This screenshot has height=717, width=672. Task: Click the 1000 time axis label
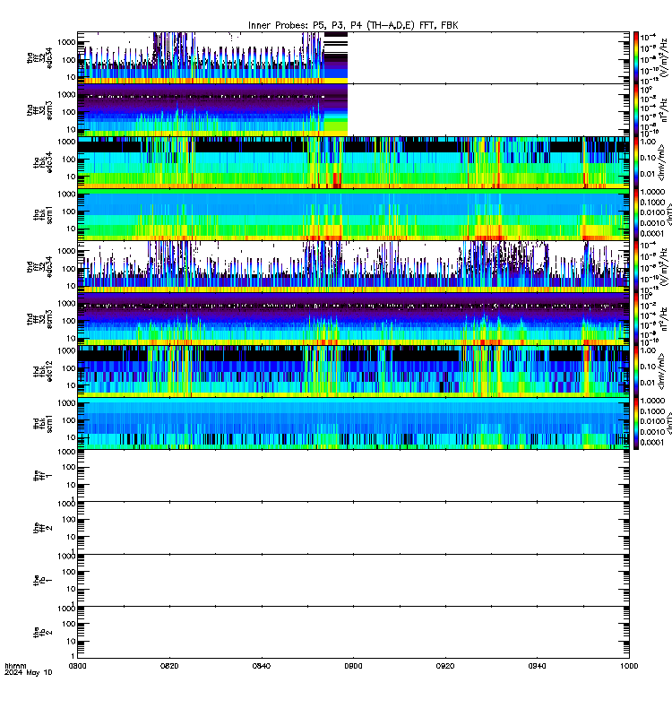coord(629,666)
